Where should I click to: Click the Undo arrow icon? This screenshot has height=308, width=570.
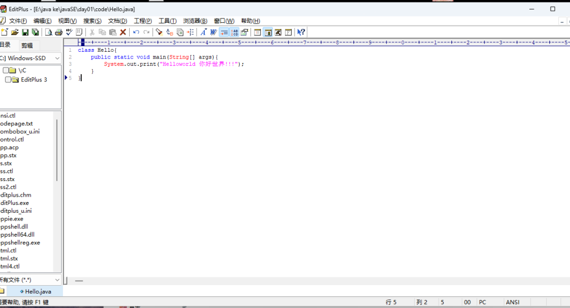click(x=136, y=32)
